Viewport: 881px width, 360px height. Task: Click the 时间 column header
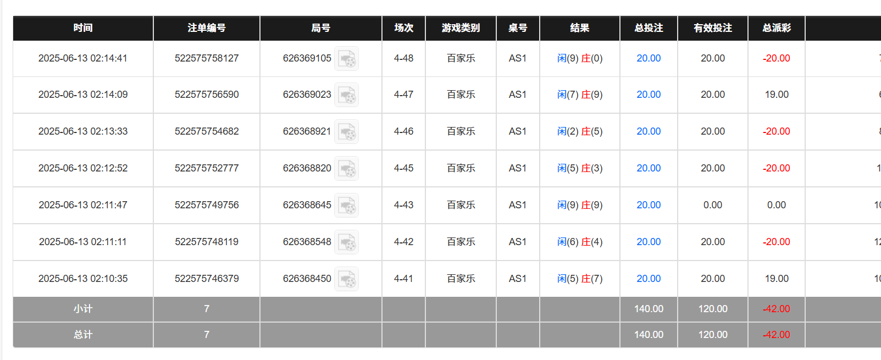83,28
